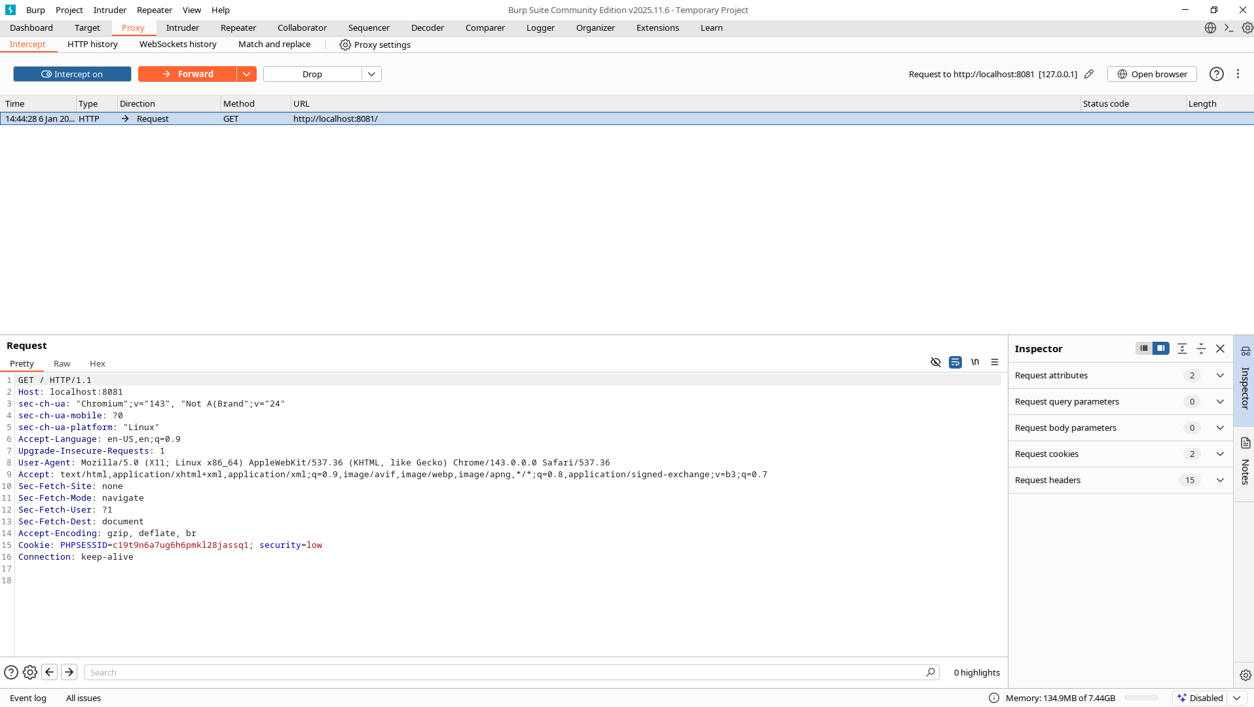Switch to the HTTP history tab
This screenshot has width=1254, height=707.
[92, 45]
